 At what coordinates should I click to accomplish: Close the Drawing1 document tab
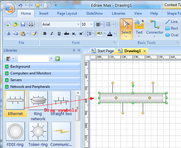pyautogui.click(x=145, y=51)
